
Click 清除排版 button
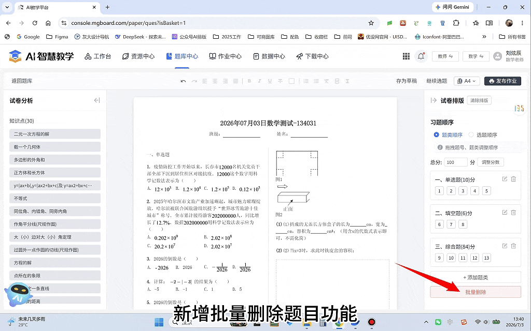point(479,100)
